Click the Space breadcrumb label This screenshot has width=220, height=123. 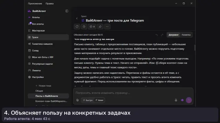pyautogui.click(x=84, y=16)
